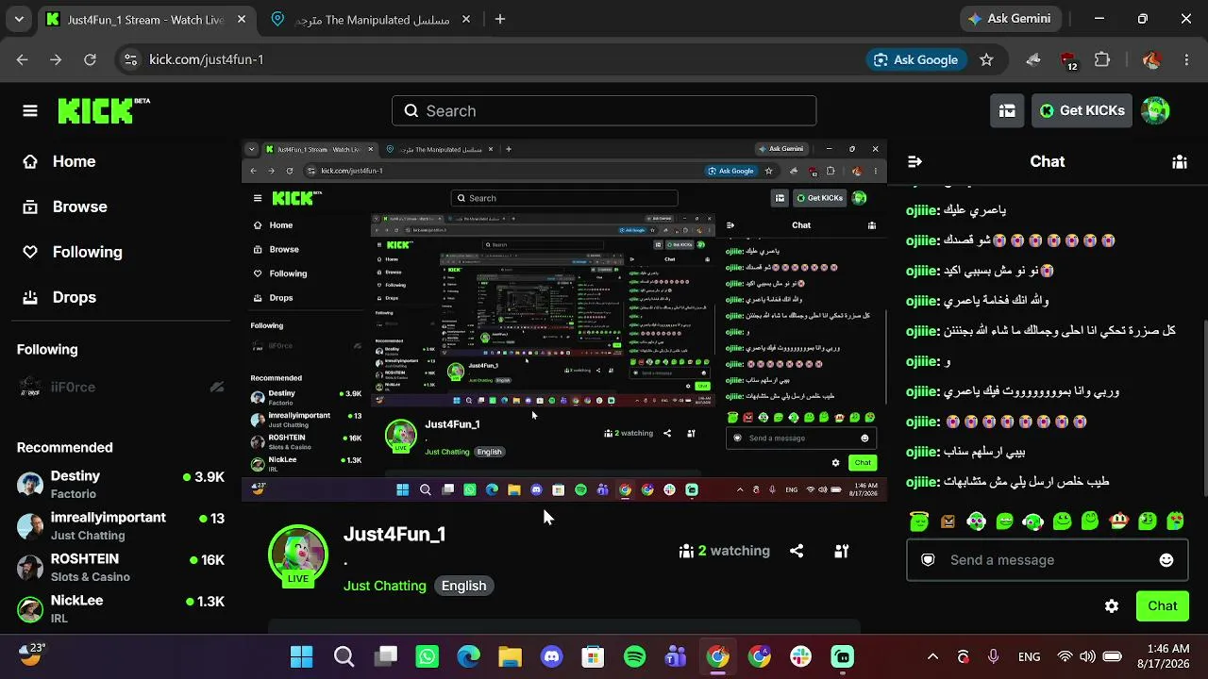Click Ask Gemini button
The image size is (1208, 679).
[x=1011, y=19]
